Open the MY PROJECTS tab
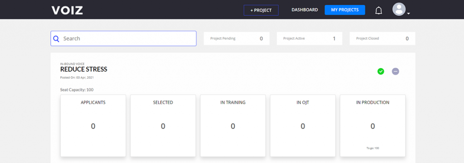 pos(345,10)
